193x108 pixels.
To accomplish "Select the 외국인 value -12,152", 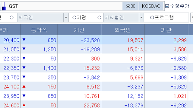I will [x=134, y=96].
